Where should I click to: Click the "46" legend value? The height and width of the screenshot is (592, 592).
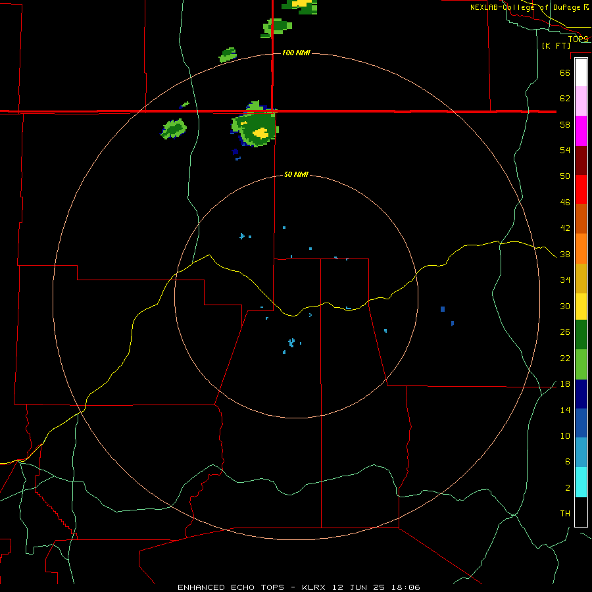(x=565, y=202)
